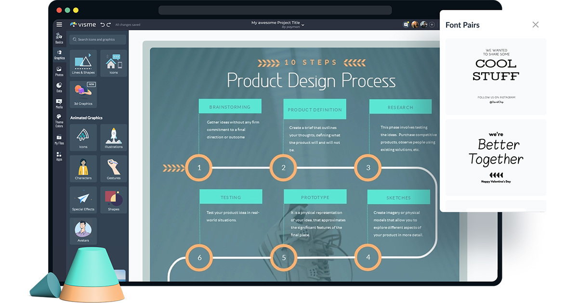Viewport: 578px width, 303px height.
Task: Click the search icons and graphics field
Action: point(96,39)
